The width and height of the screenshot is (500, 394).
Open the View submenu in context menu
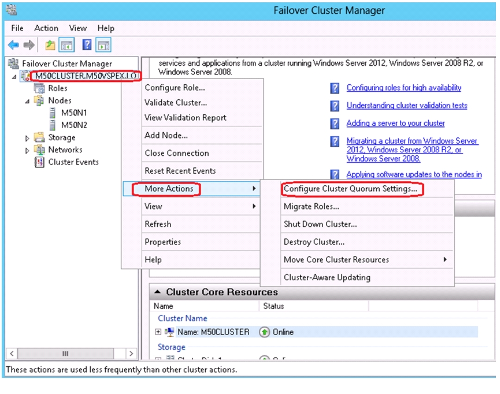pos(191,207)
